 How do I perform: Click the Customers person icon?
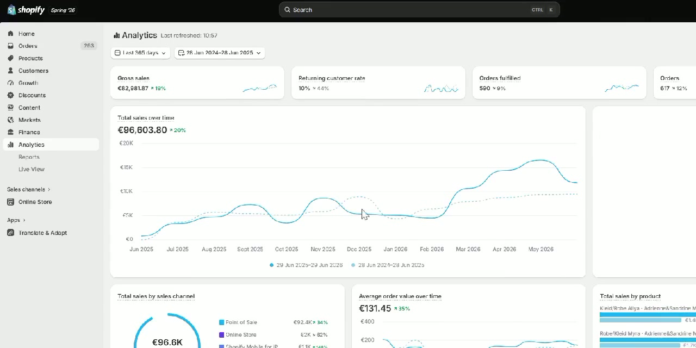[10, 71]
